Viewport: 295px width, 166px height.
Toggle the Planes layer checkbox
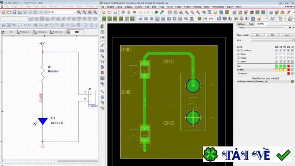[x=239, y=54]
